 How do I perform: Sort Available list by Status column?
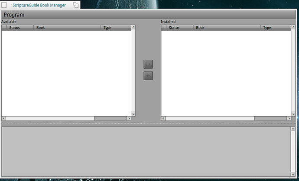20,28
